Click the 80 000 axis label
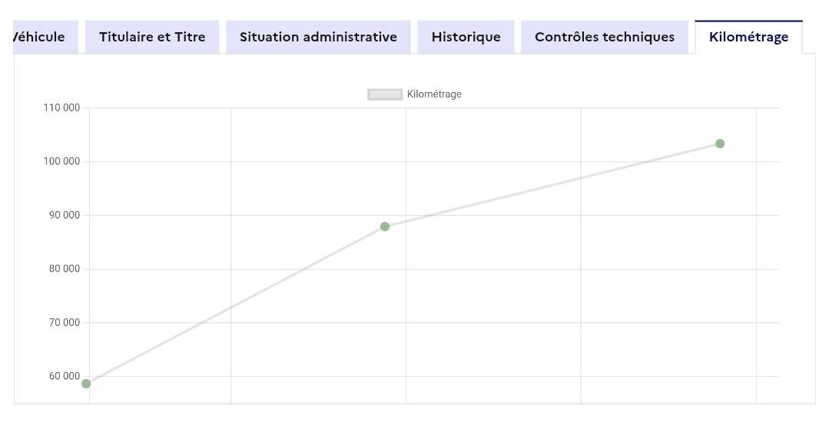This screenshot has height=432, width=829. 65,269
